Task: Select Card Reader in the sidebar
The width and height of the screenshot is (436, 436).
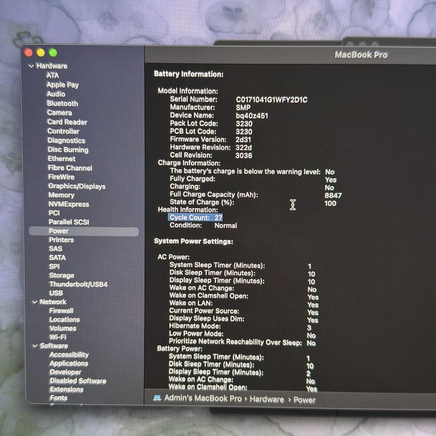Action: click(x=67, y=122)
